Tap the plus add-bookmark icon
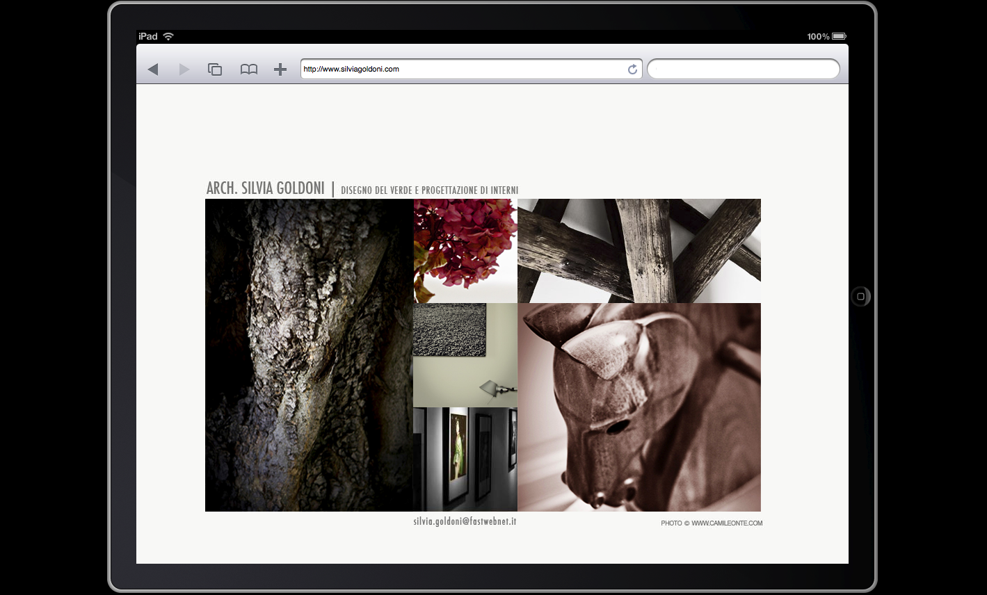The width and height of the screenshot is (987, 595). coord(280,69)
